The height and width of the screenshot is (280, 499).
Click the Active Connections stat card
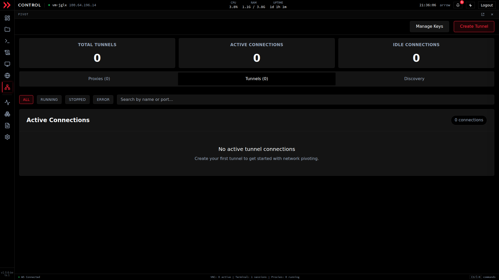pos(257,53)
